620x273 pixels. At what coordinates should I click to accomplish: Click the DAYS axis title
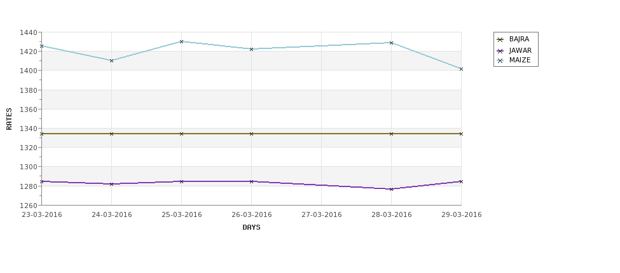(251, 228)
